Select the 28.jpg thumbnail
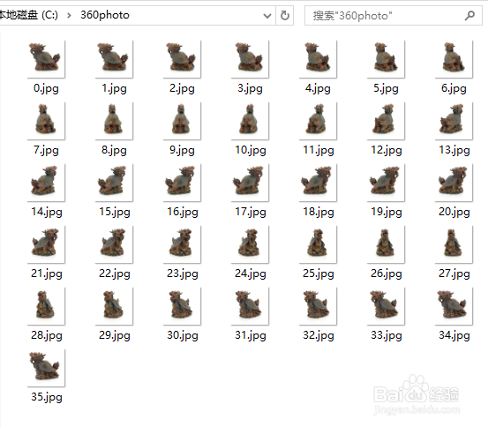This screenshot has width=488, height=427. (46, 306)
